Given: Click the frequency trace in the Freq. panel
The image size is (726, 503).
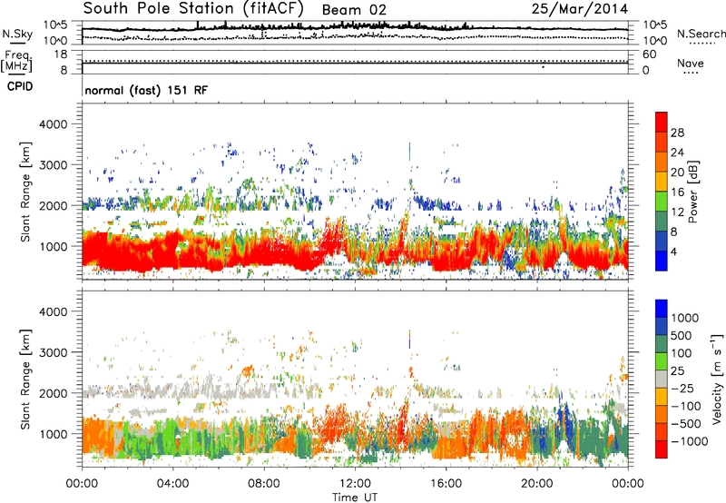Looking at the screenshot, I should coord(355,64).
